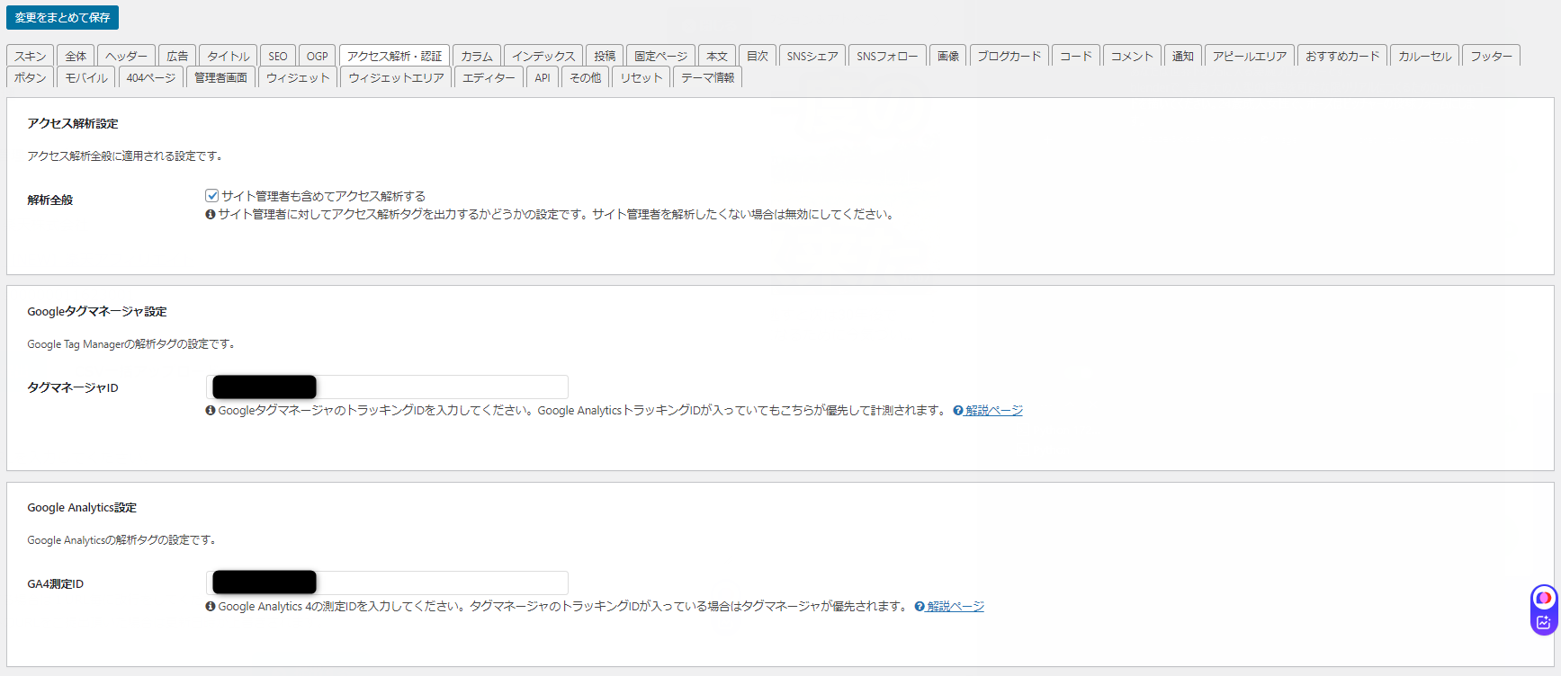
Task: Click help icon beside GA4 解説ページ link
Action: 920,607
